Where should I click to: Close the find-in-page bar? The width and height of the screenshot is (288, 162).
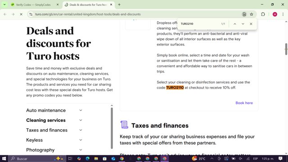251,24
